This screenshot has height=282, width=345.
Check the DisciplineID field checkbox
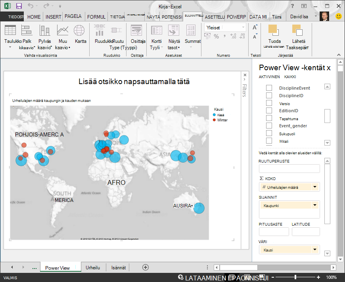(x=269, y=95)
